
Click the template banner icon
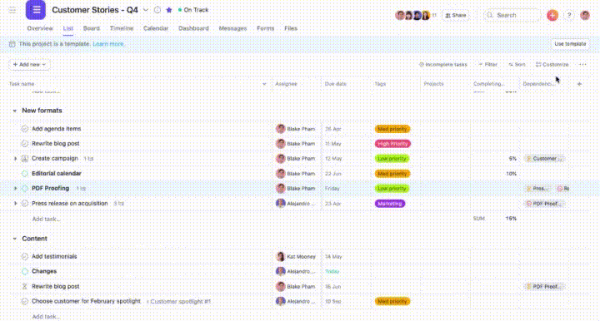point(12,44)
